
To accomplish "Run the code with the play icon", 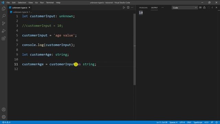I will click(x=124, y=8).
